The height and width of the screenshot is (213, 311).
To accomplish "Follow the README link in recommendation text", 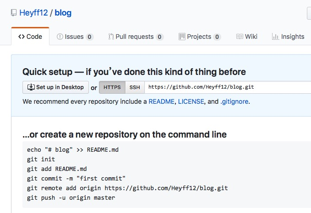I will 161,101.
